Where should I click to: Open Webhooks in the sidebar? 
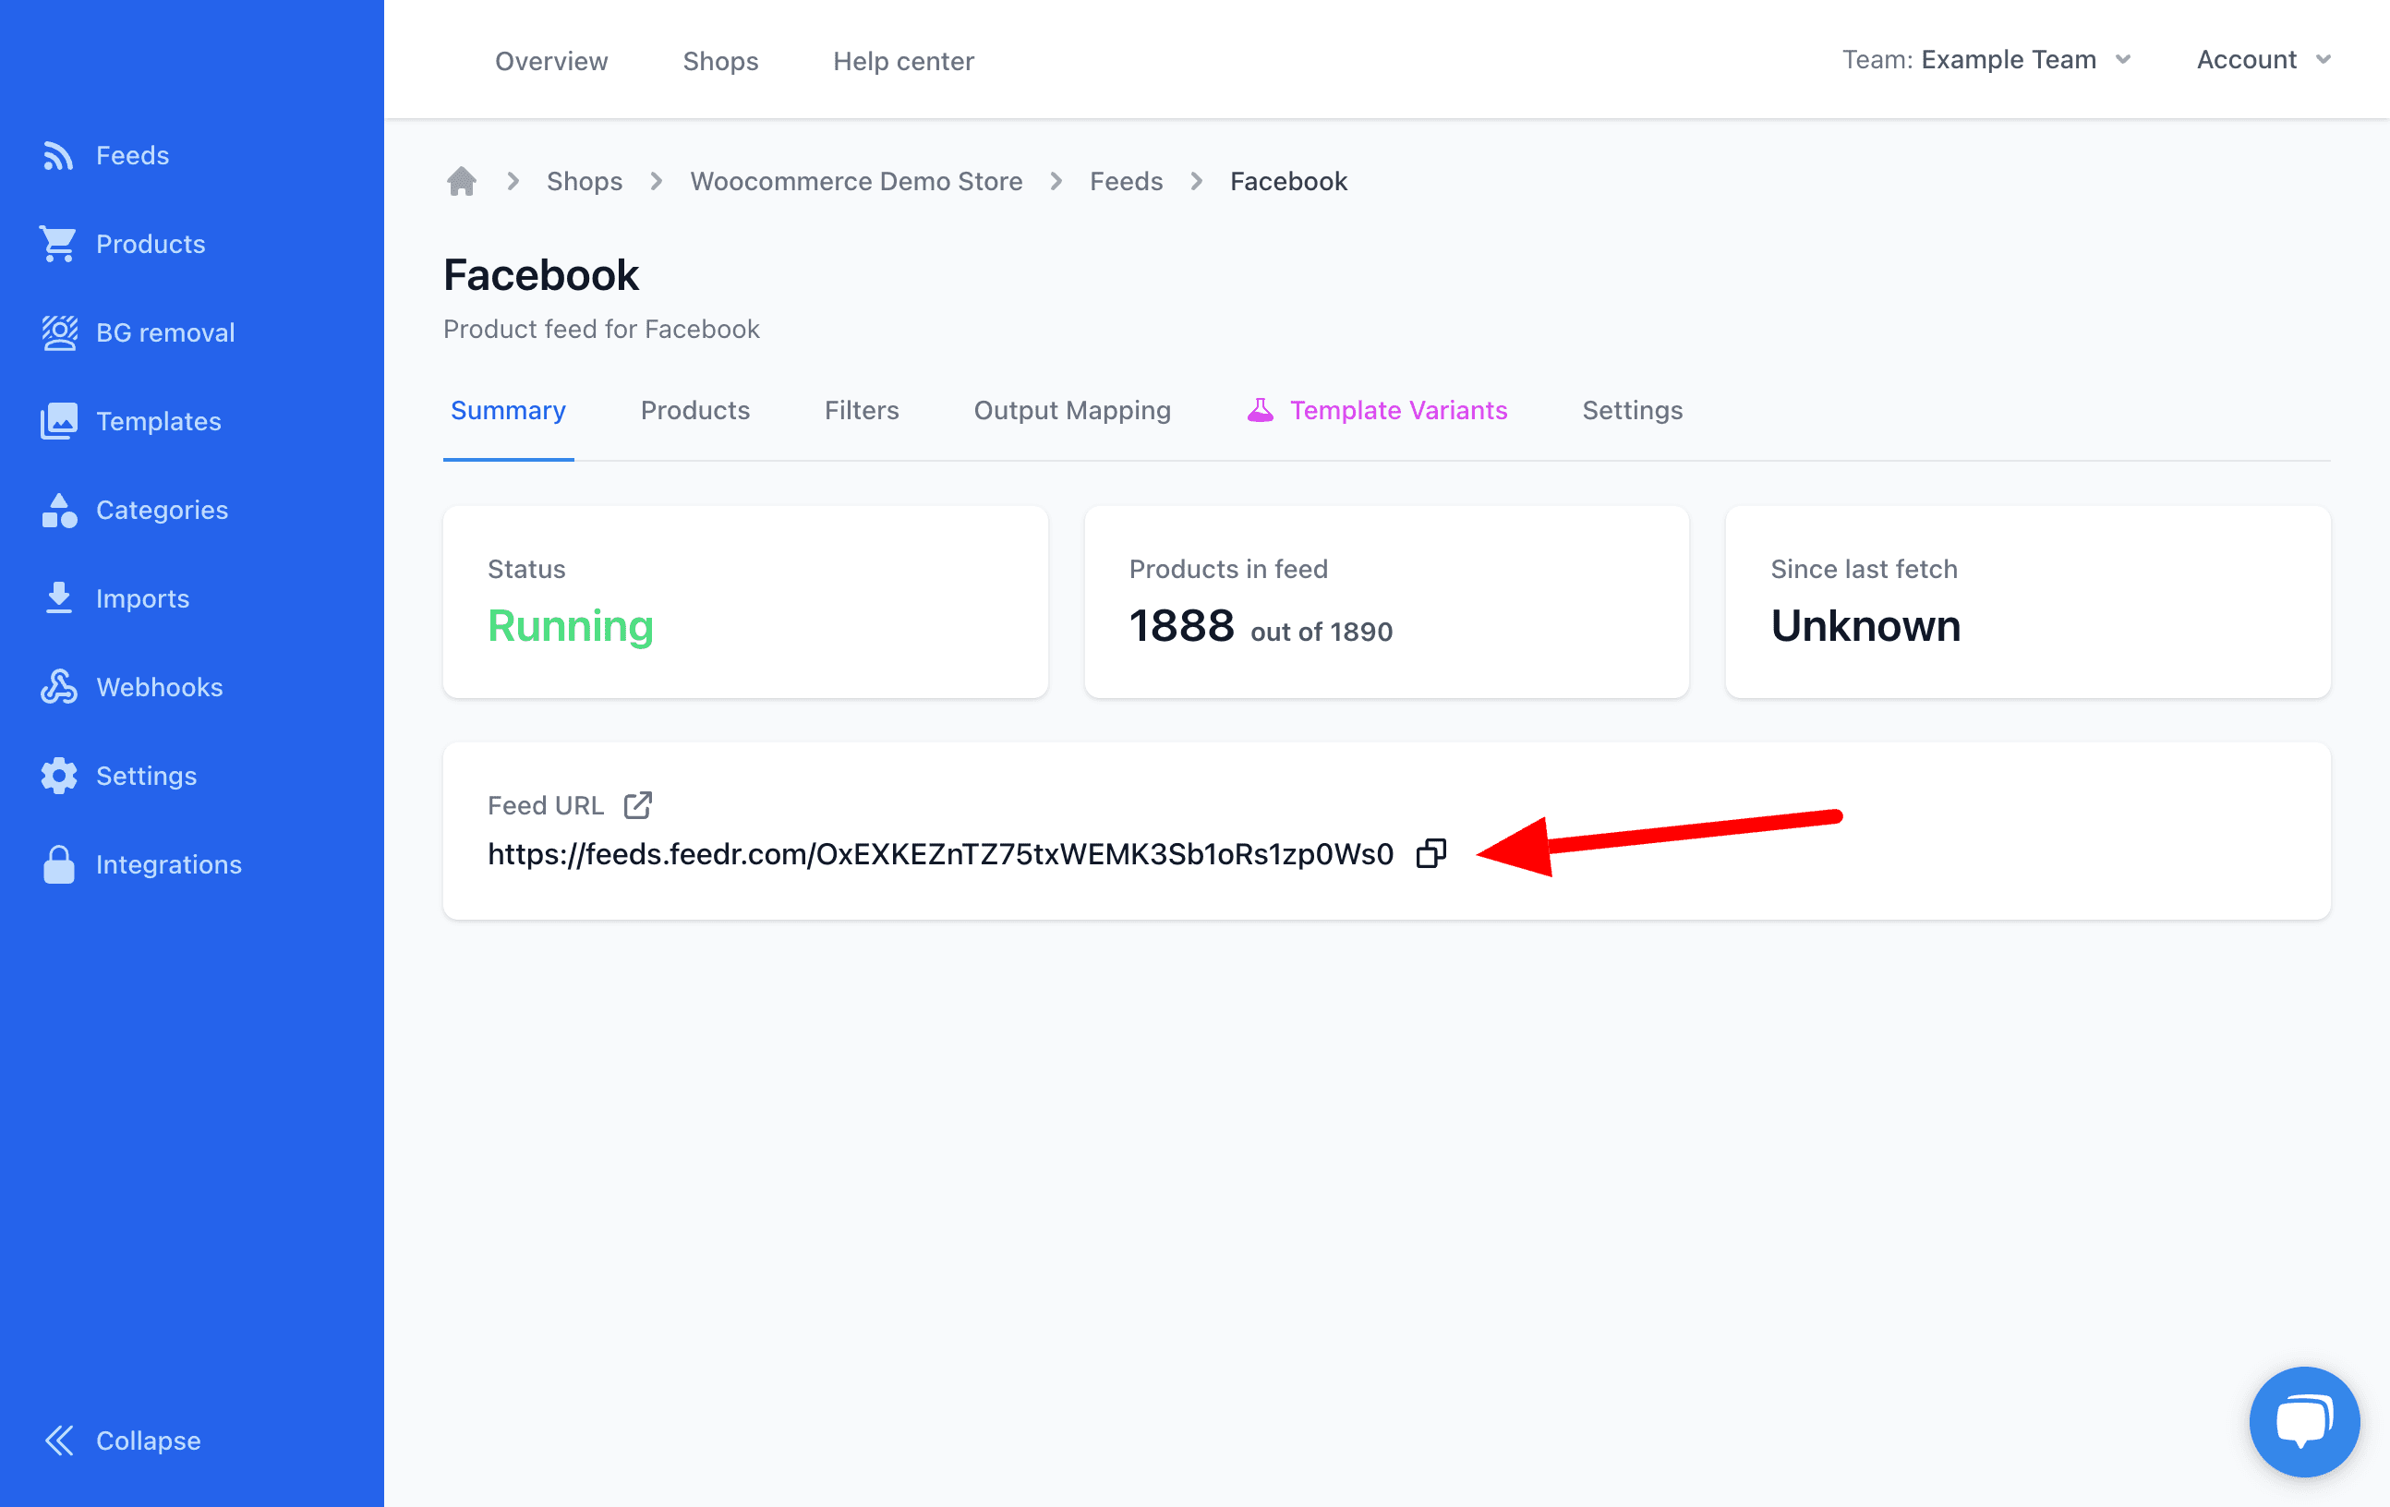tap(159, 686)
